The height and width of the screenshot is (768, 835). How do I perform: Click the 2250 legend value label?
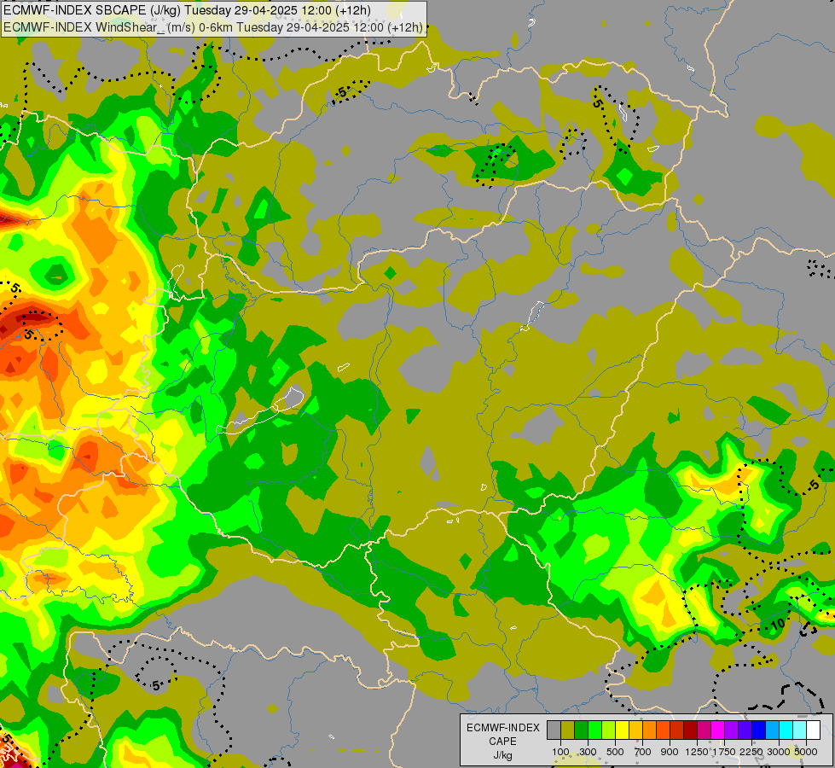tap(751, 752)
